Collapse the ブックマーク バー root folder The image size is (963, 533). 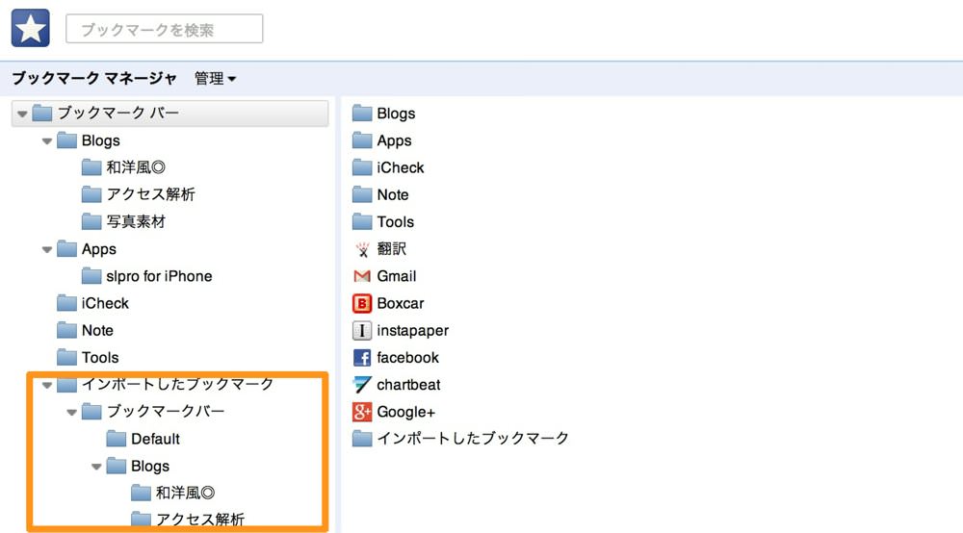23,114
